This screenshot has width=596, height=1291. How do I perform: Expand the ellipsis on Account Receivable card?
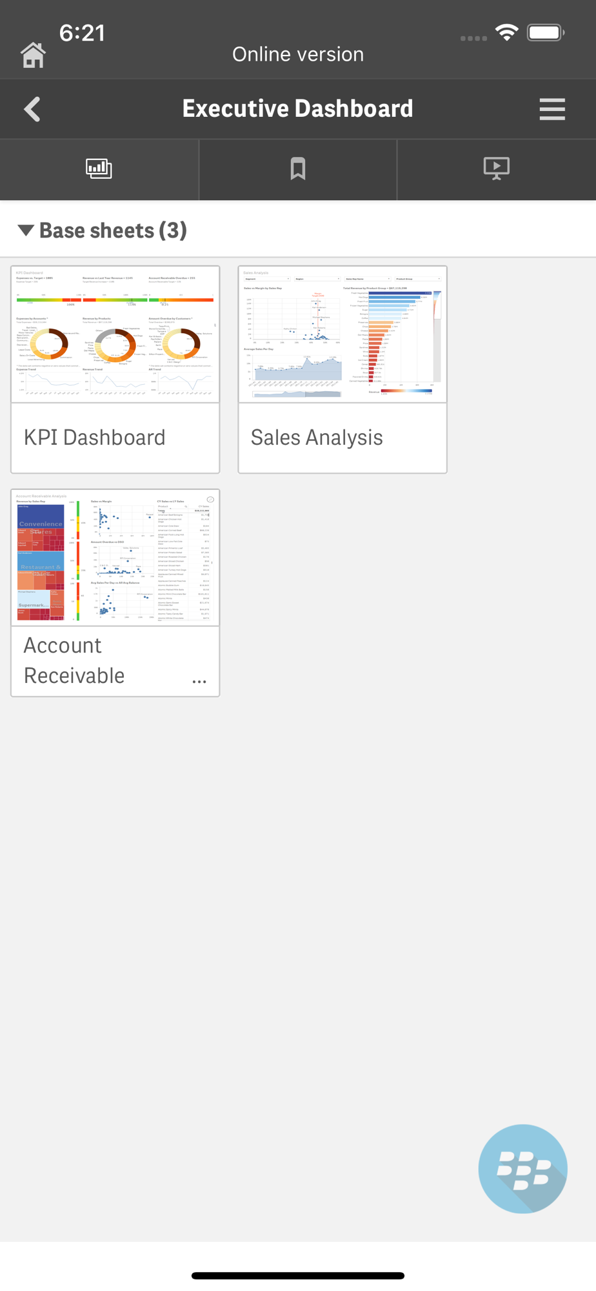point(199,682)
